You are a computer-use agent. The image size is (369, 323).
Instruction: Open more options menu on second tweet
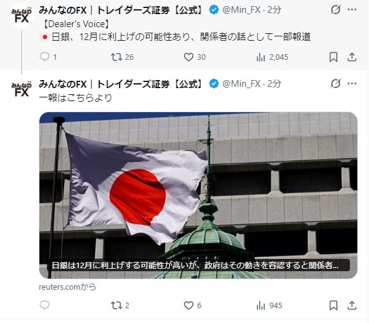tap(352, 84)
